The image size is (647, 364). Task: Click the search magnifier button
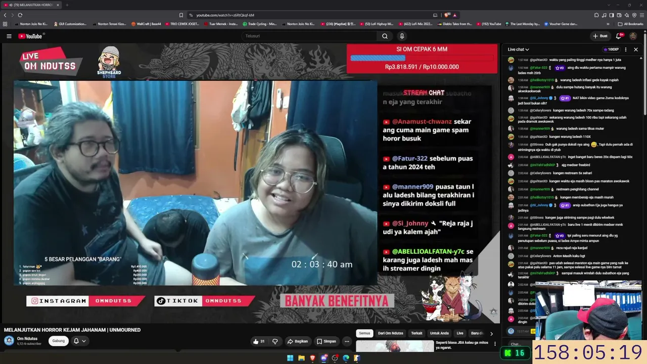[x=385, y=36]
